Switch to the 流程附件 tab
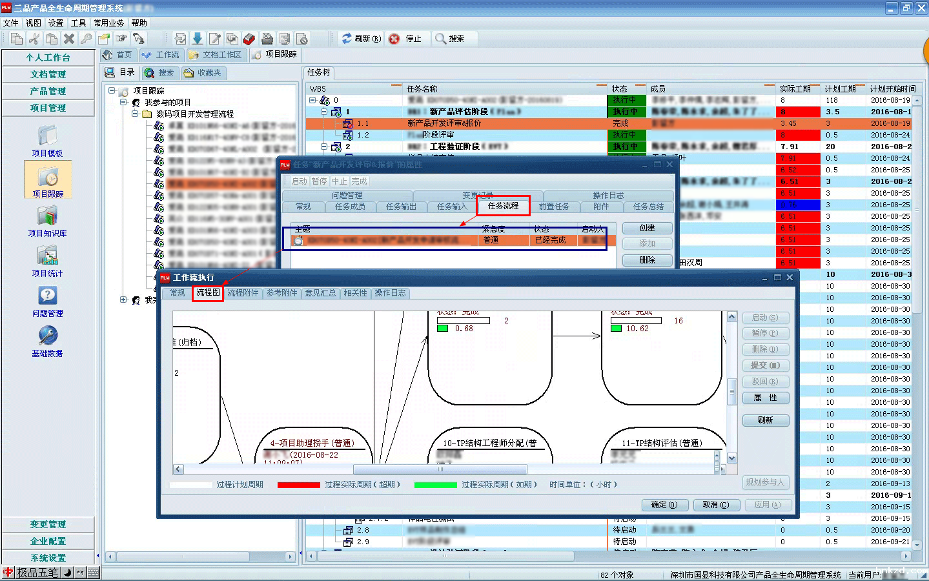This screenshot has width=929, height=581. coord(243,293)
